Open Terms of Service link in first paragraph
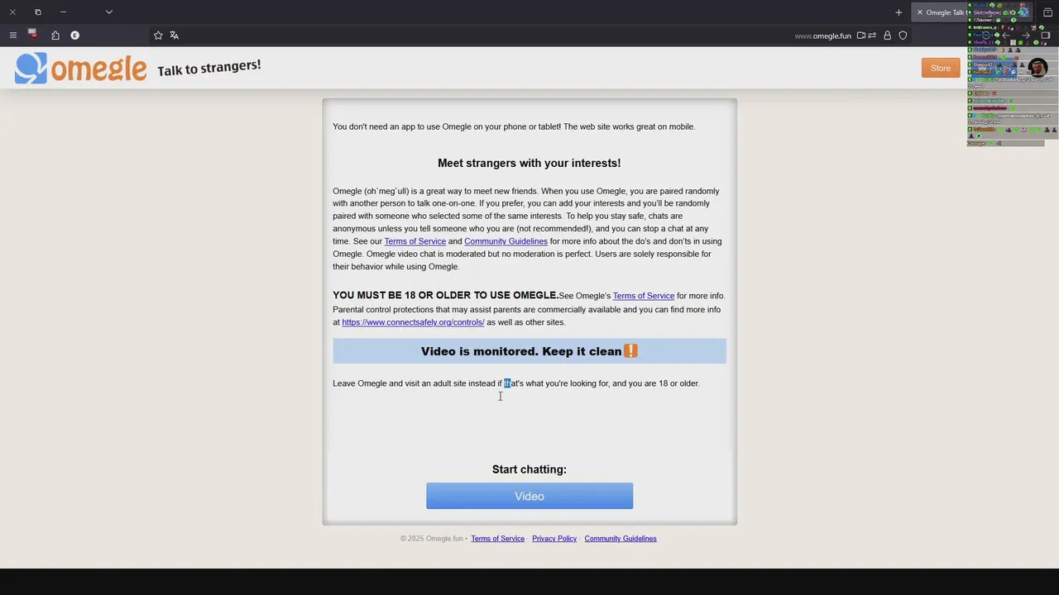The width and height of the screenshot is (1059, 595). 414,241
